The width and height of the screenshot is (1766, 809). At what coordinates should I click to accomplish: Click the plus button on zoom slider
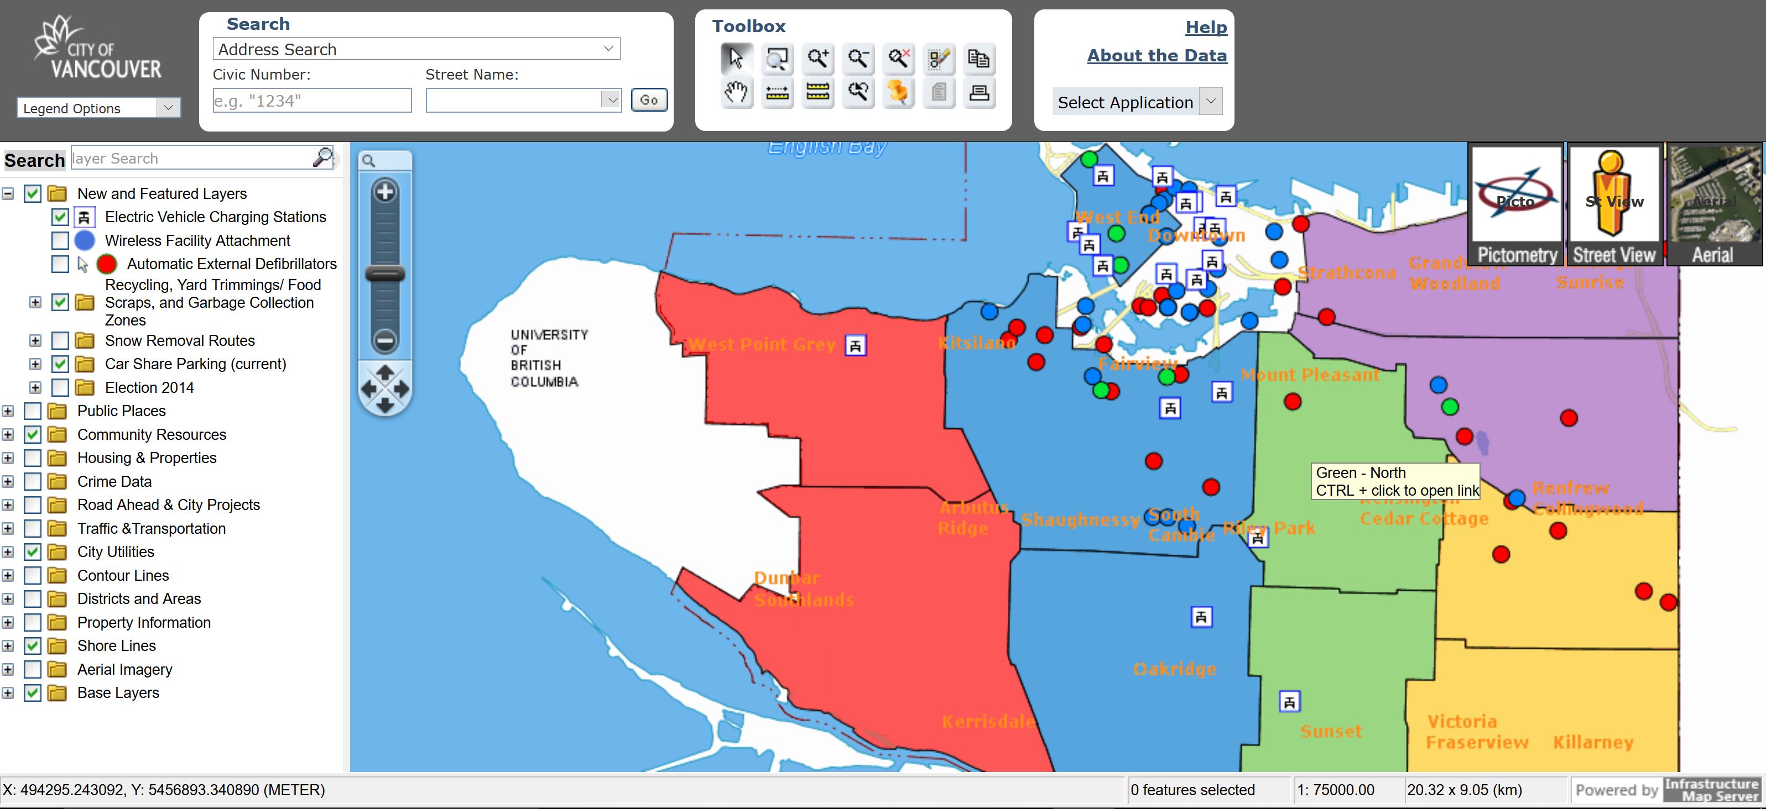(384, 192)
